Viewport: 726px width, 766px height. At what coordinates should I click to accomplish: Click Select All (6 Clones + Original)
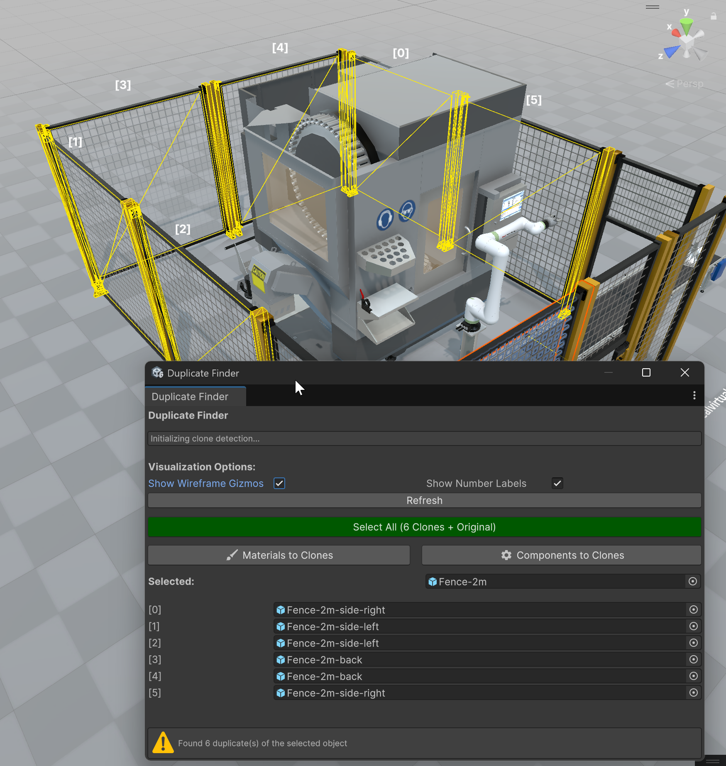pos(424,527)
